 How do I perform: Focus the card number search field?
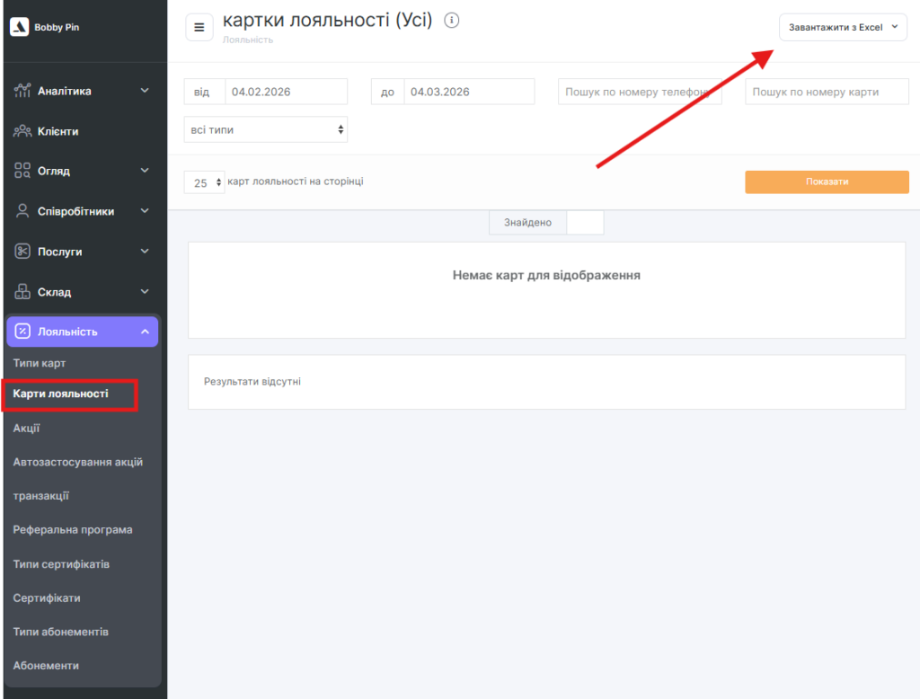pos(827,92)
